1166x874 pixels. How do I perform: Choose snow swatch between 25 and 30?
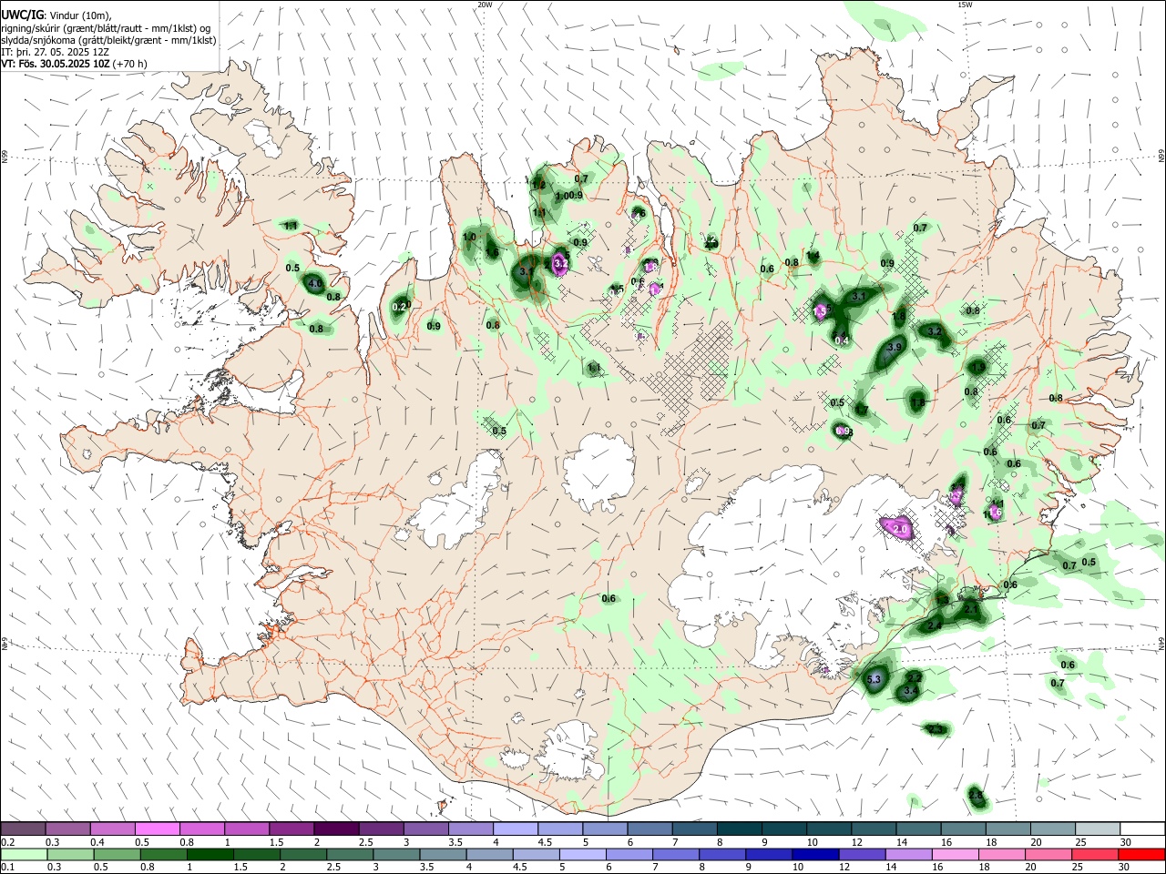pyautogui.click(x=1098, y=829)
